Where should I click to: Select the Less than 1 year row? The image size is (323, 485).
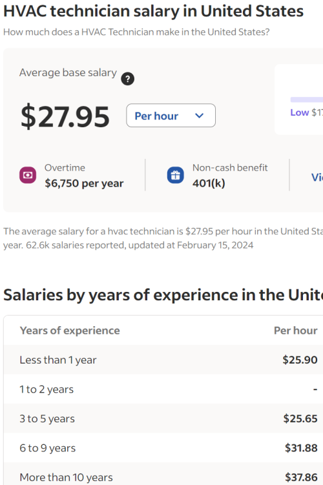coord(163,360)
